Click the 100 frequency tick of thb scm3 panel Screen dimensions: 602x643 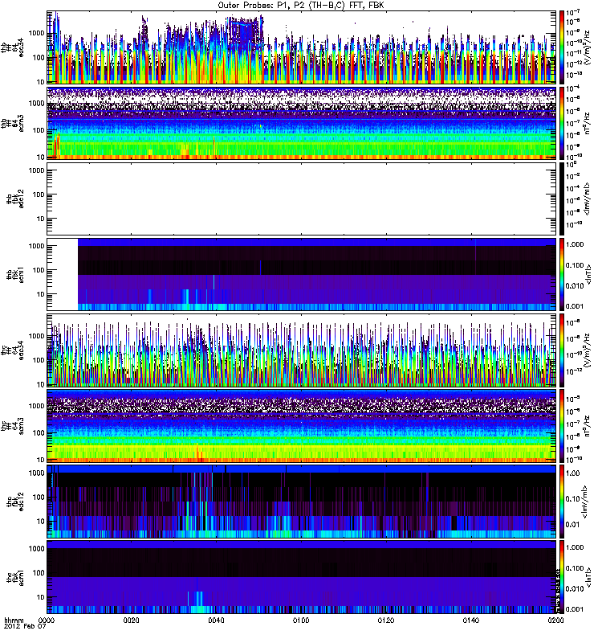38,130
